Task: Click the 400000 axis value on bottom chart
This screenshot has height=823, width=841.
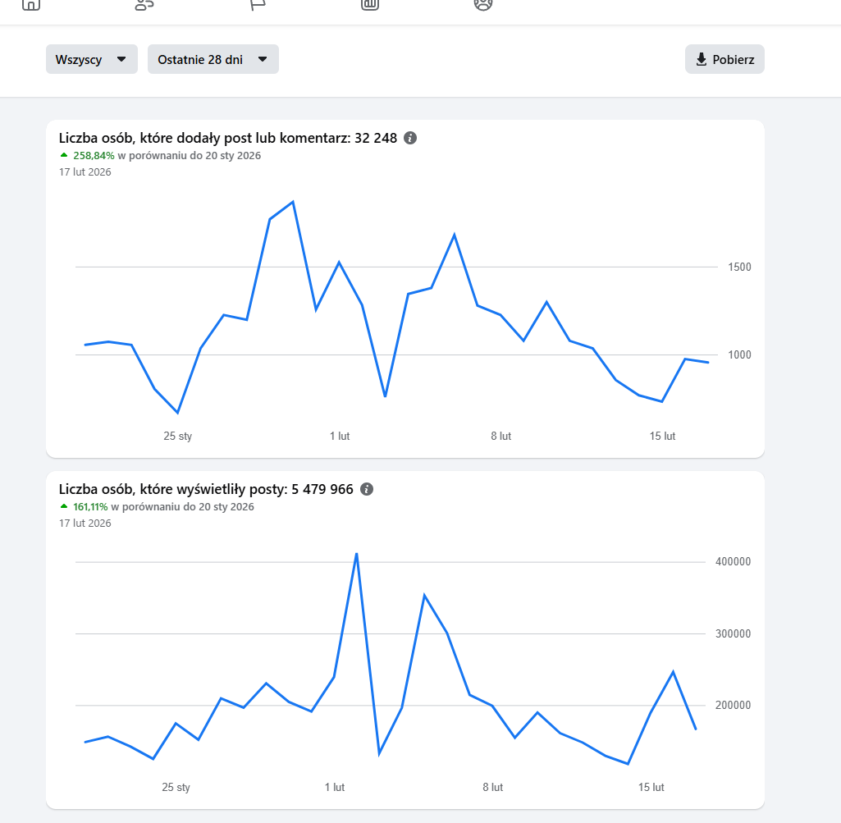Action: [x=733, y=562]
